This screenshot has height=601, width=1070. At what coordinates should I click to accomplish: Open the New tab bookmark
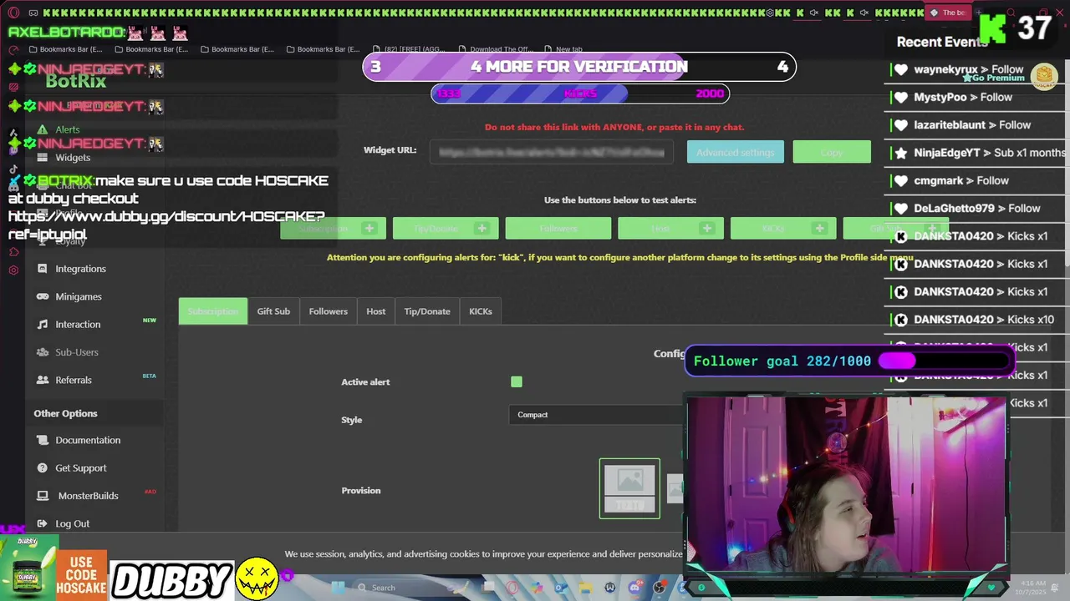563,49
